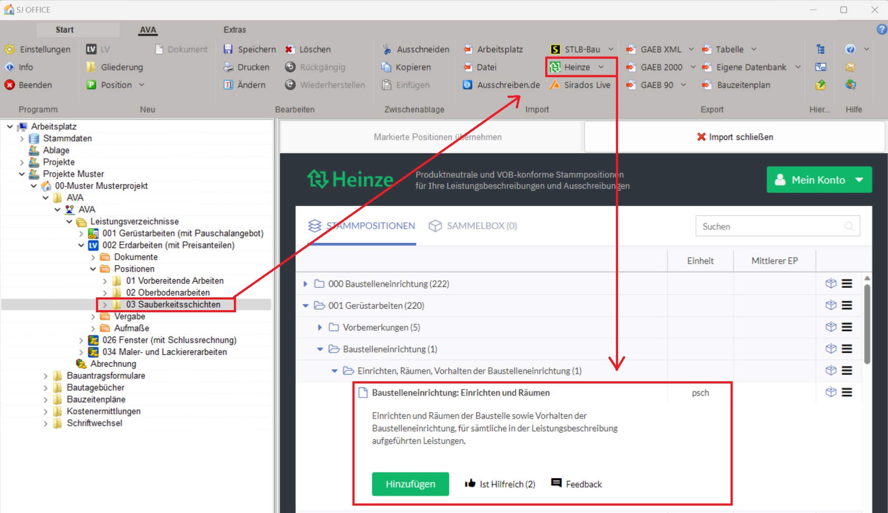Switch to the AVA ribbon tab
Screen dimensions: 888x513
click(148, 29)
